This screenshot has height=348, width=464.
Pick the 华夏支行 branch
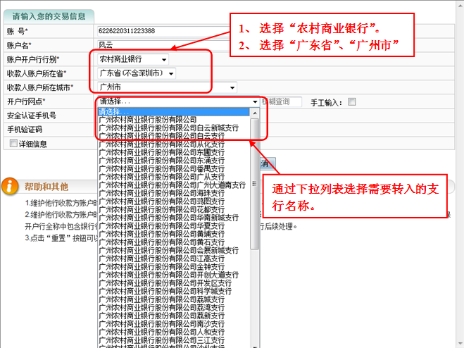(174, 226)
